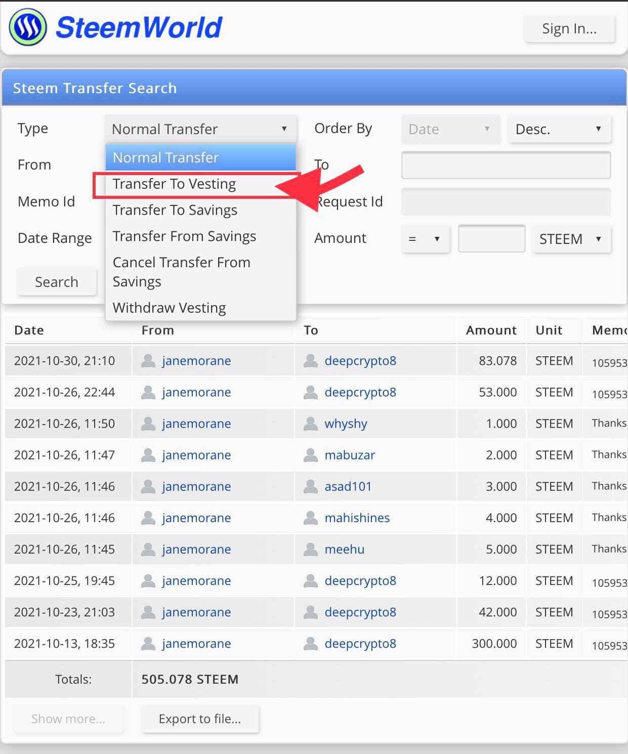Click the Sign In button
The width and height of the screenshot is (628, 754).
[569, 29]
